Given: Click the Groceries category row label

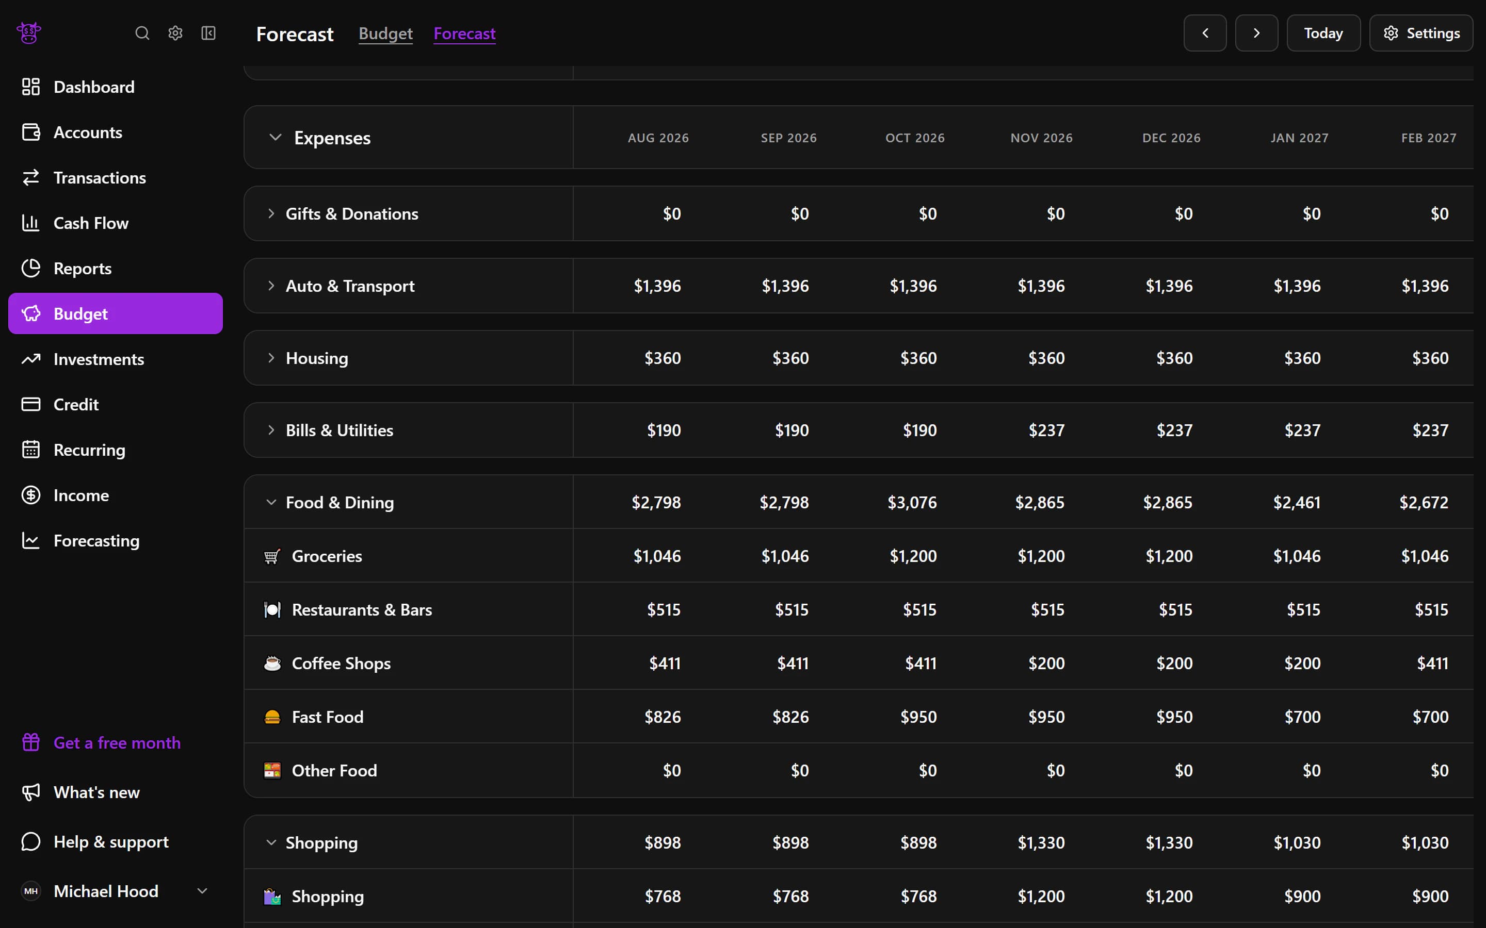Looking at the screenshot, I should pos(327,556).
